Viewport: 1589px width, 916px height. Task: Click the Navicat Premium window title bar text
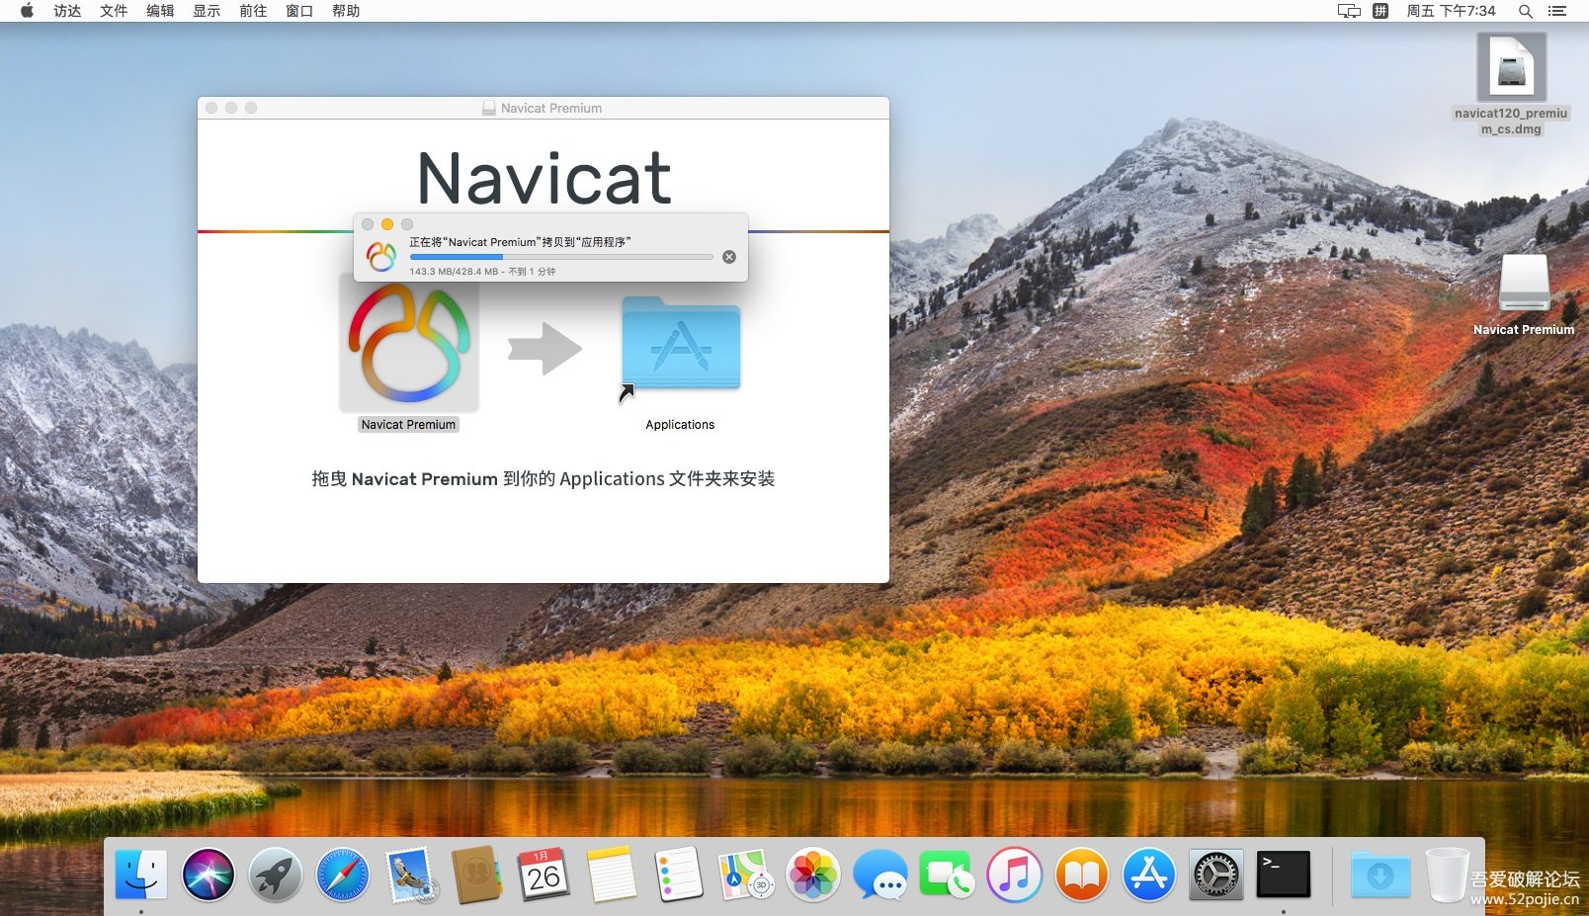tap(551, 108)
